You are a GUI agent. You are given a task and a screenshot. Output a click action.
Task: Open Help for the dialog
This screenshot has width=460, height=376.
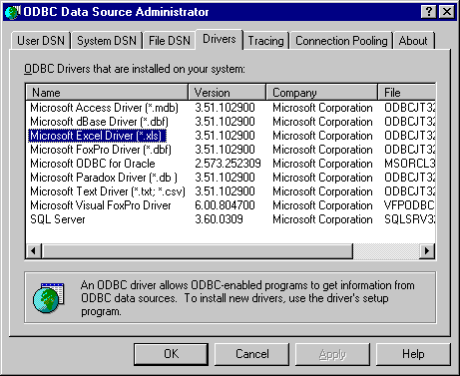(x=413, y=354)
